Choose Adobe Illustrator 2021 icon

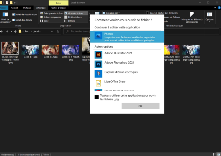[x=98, y=55]
